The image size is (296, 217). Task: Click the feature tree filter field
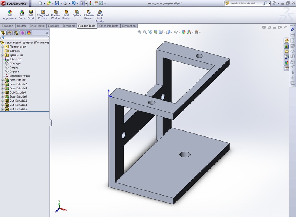25,38
